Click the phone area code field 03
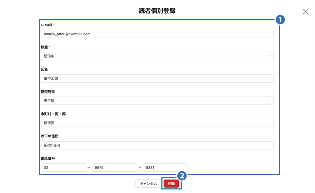 tap(63, 168)
